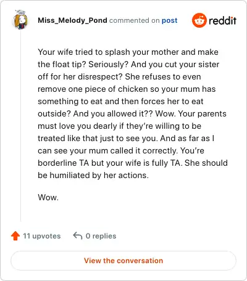Click the phrase "borderline TA" in the comment
247x281 pixels.
(x=64, y=163)
